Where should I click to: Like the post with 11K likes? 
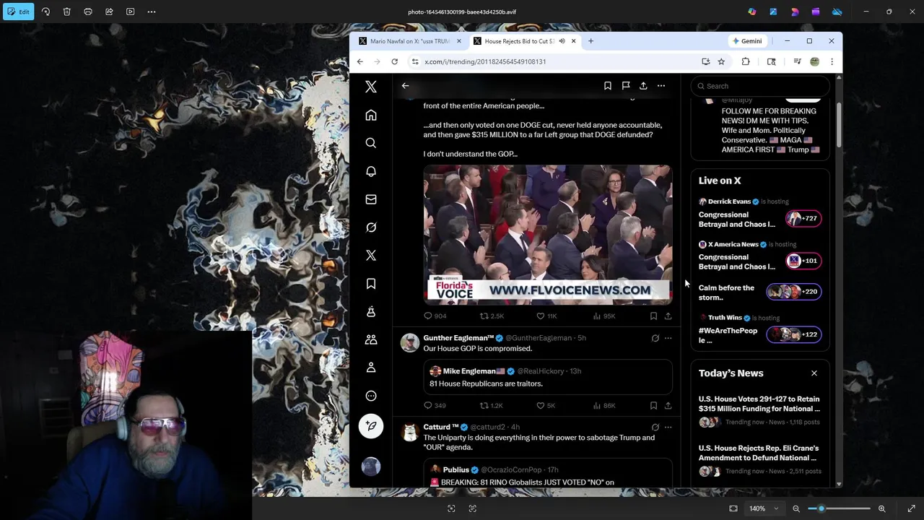click(546, 316)
